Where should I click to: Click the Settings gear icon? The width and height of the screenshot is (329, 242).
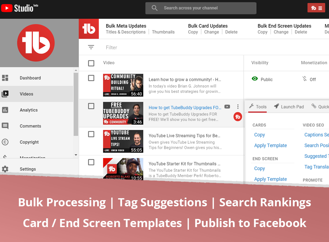coord(5,169)
